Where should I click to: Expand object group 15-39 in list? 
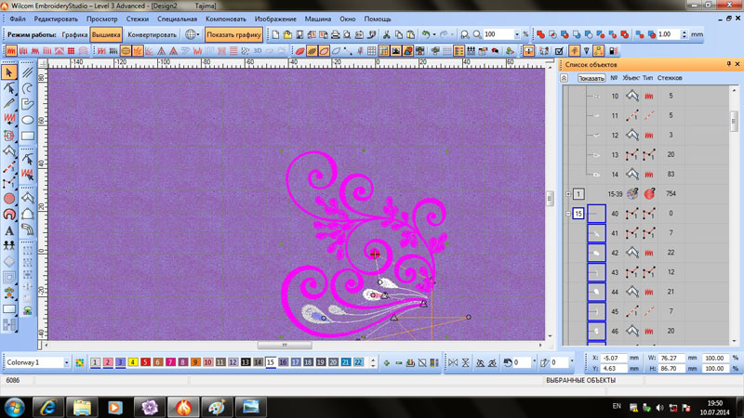point(568,194)
